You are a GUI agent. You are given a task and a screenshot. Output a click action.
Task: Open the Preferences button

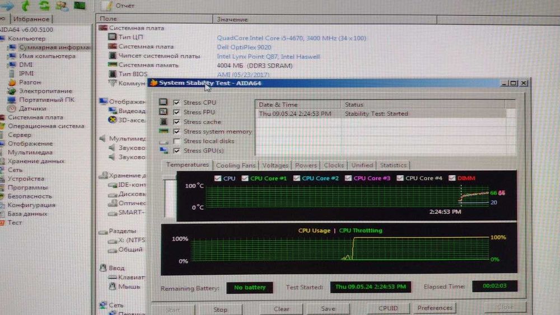pyautogui.click(x=435, y=308)
